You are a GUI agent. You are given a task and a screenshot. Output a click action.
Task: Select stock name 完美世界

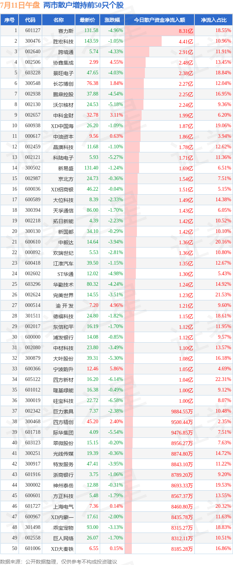pos(63,295)
